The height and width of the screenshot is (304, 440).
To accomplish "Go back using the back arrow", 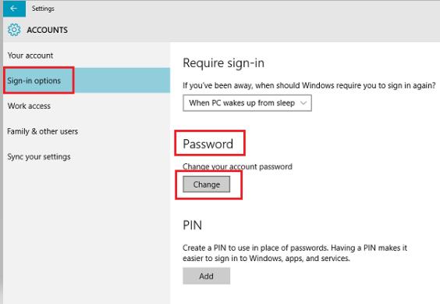I will coord(14,9).
